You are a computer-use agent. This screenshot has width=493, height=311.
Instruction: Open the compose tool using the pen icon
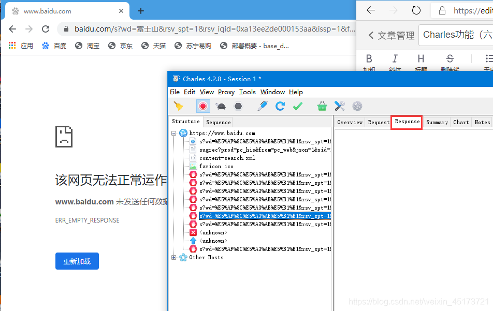pos(262,106)
